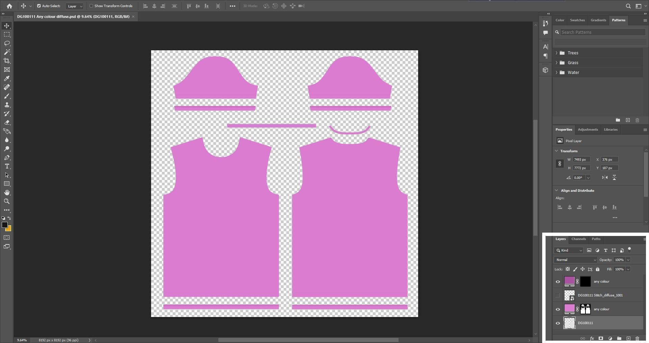This screenshot has height=343, width=649.
Task: Open the Auto-Select Layer dropdown
Action: tap(75, 6)
